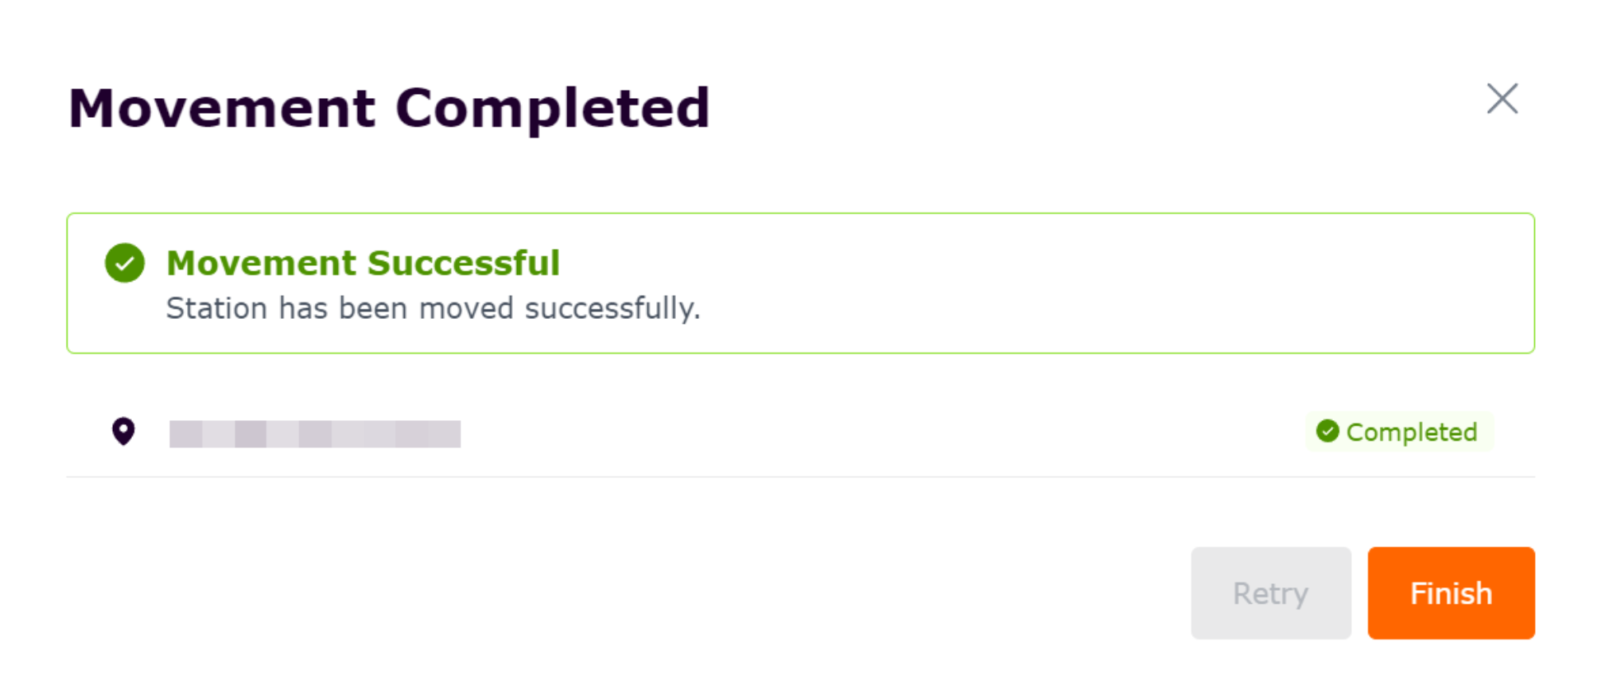
Task: Click the blurred station name
Action: tap(314, 433)
